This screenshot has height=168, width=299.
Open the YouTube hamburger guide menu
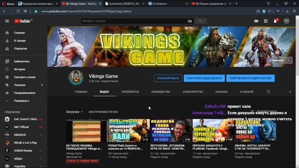[7, 21]
